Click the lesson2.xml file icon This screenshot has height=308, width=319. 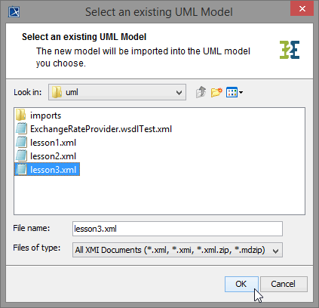(x=21, y=156)
